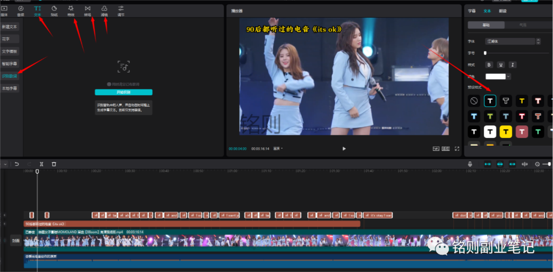Select 智能字幕 in the left sidebar
The image size is (553, 272).
click(10, 64)
